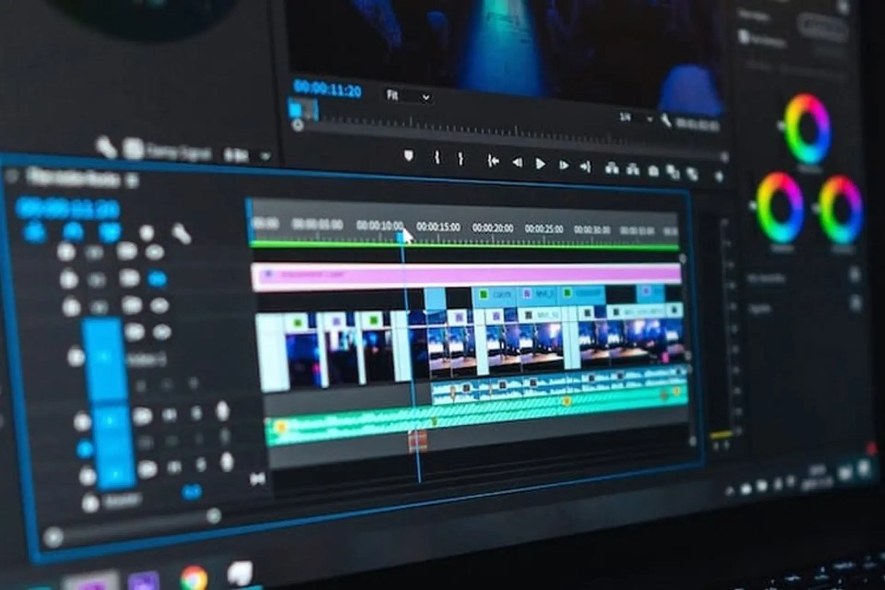Viewport: 885px width, 590px height.
Task: Open the timeline panel menu next to sequence tab
Action: click(132, 180)
